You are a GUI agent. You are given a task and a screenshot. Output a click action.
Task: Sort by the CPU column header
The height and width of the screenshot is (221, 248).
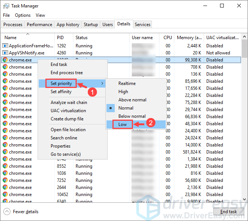168,38
